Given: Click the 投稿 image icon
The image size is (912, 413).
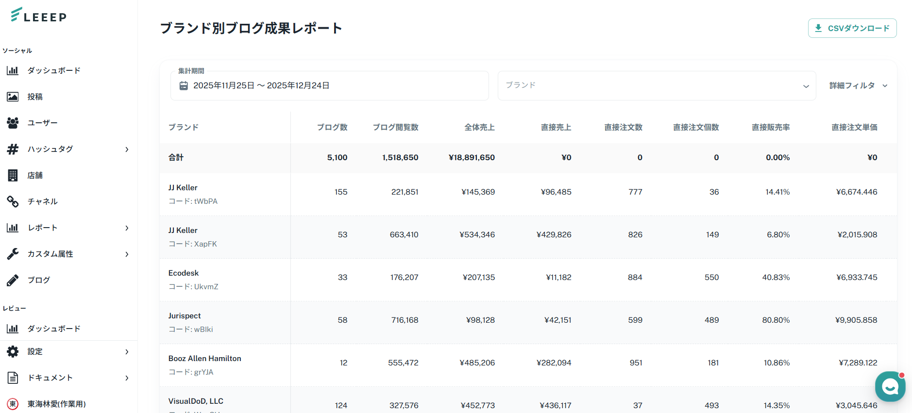Looking at the screenshot, I should [13, 97].
